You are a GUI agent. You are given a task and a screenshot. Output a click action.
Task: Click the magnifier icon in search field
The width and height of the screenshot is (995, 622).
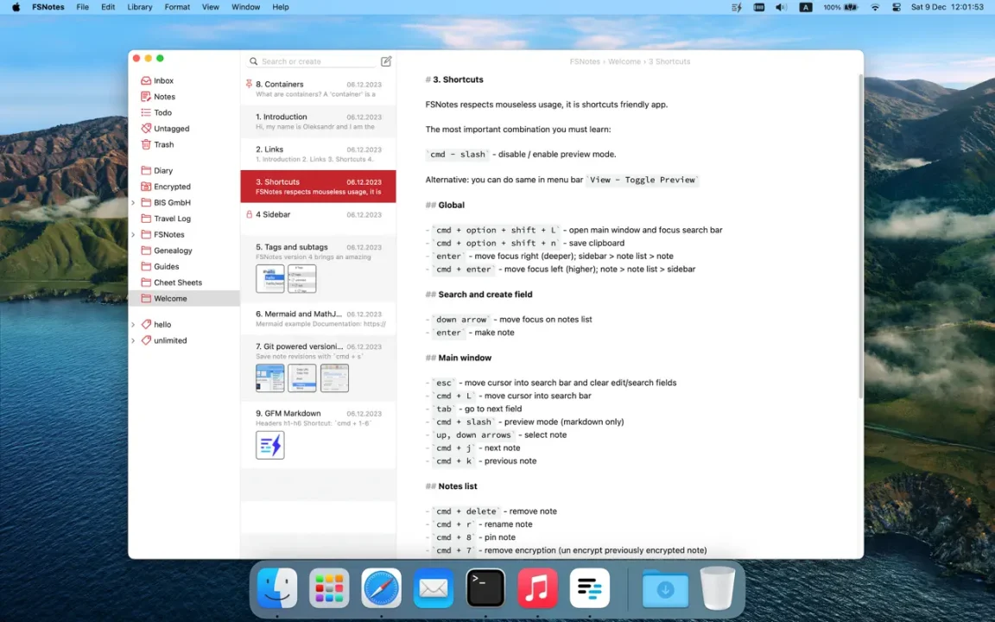(253, 61)
